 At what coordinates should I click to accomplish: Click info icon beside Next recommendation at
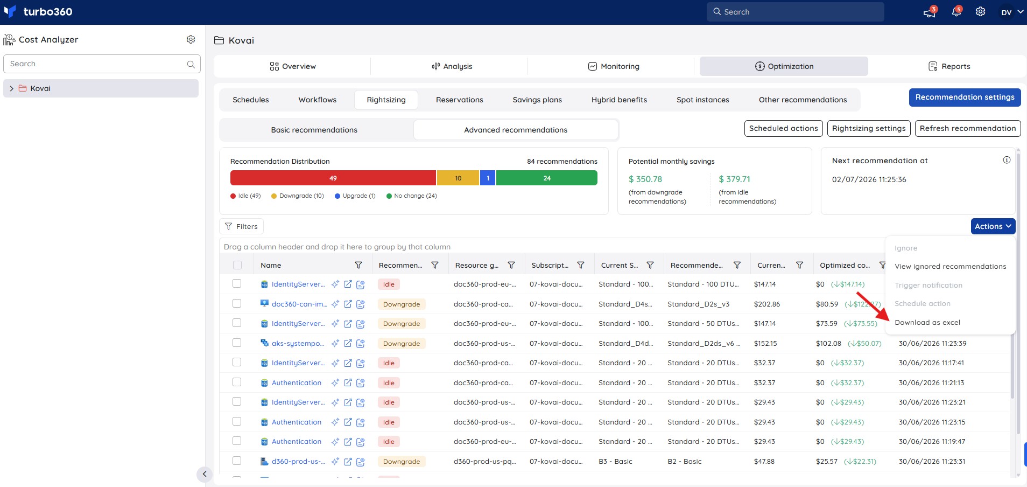1007,160
